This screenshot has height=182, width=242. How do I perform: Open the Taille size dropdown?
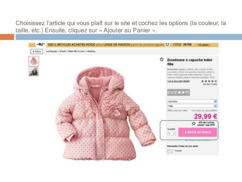pos(192,106)
